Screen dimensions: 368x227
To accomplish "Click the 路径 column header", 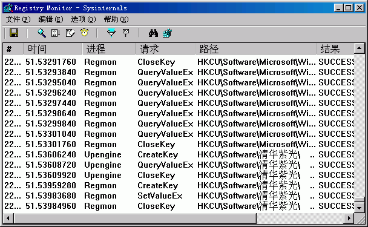I will point(256,49).
